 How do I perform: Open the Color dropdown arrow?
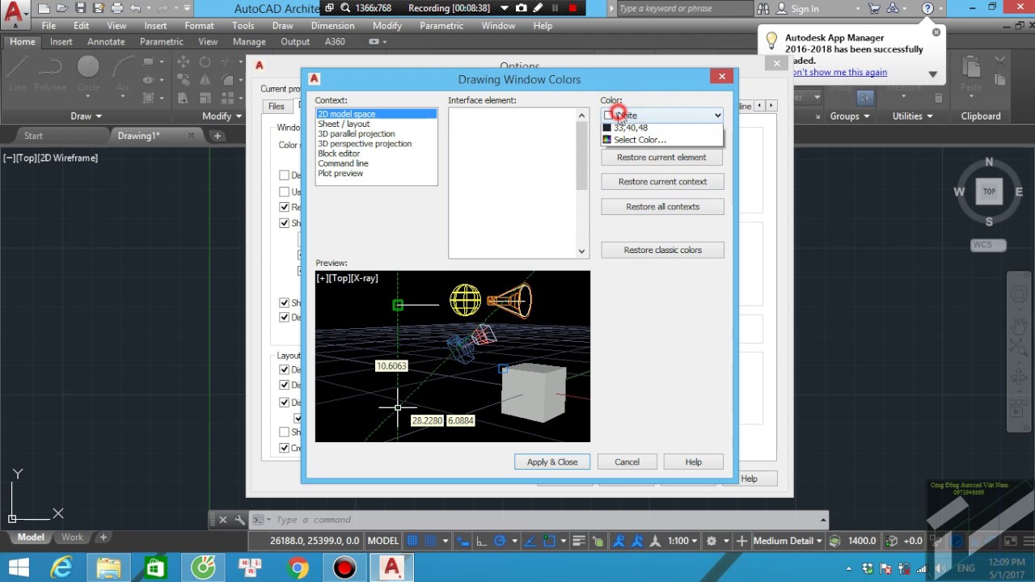click(717, 116)
